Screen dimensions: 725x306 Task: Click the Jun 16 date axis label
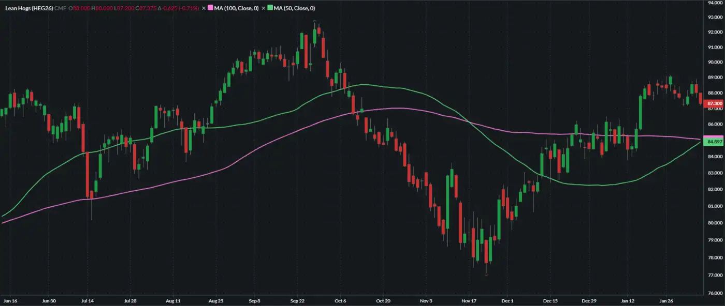coord(10,300)
